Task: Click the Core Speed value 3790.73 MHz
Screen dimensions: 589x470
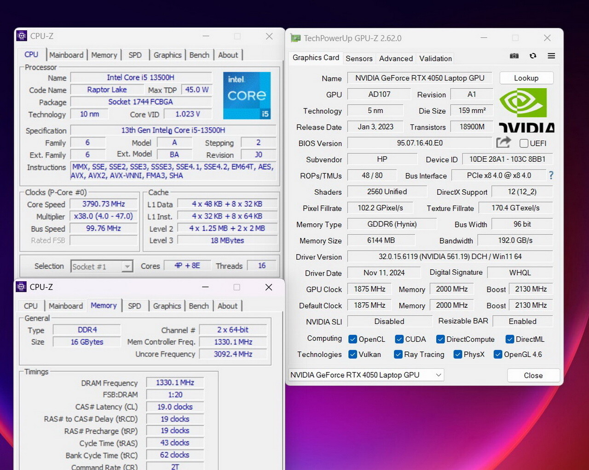Action: pyautogui.click(x=104, y=204)
